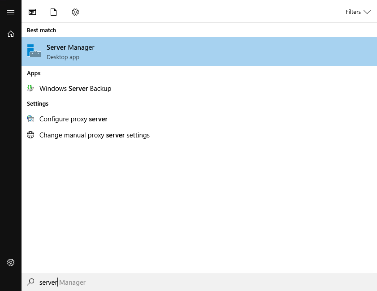The width and height of the screenshot is (377, 291).
Task: Click the 'Best match' heading
Action: [x=41, y=30]
